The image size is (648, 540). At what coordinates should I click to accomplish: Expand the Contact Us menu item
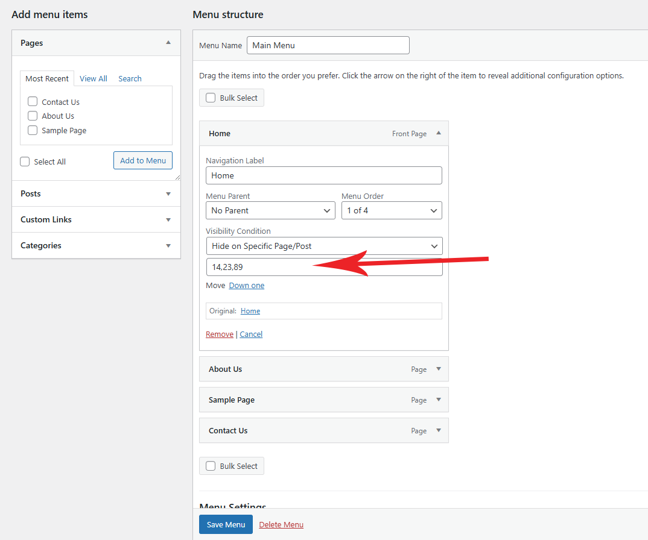tap(439, 430)
